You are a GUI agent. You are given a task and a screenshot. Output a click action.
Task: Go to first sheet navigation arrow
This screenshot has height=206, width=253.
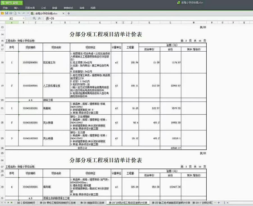click(2, 203)
